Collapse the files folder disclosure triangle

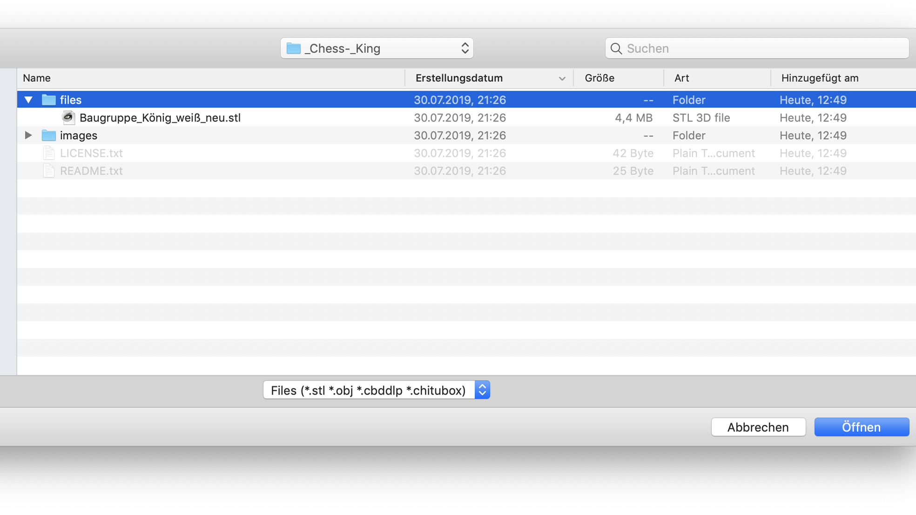(28, 100)
